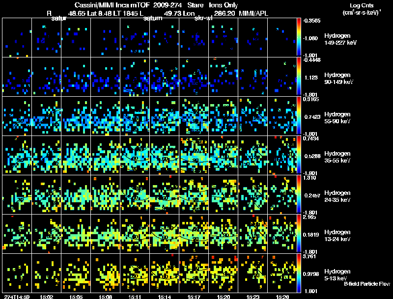This screenshot has width=393, height=299.
Task: Click the 15:26 time marker
Action: pos(282,297)
